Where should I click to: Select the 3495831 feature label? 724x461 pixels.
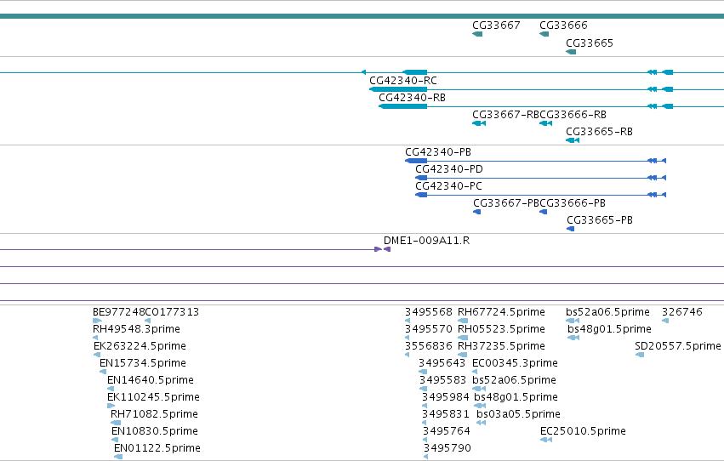click(x=445, y=415)
